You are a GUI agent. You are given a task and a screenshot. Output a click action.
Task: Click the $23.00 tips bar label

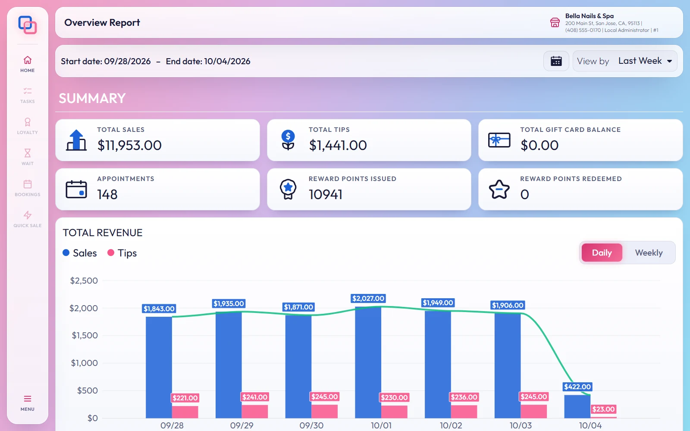603,409
